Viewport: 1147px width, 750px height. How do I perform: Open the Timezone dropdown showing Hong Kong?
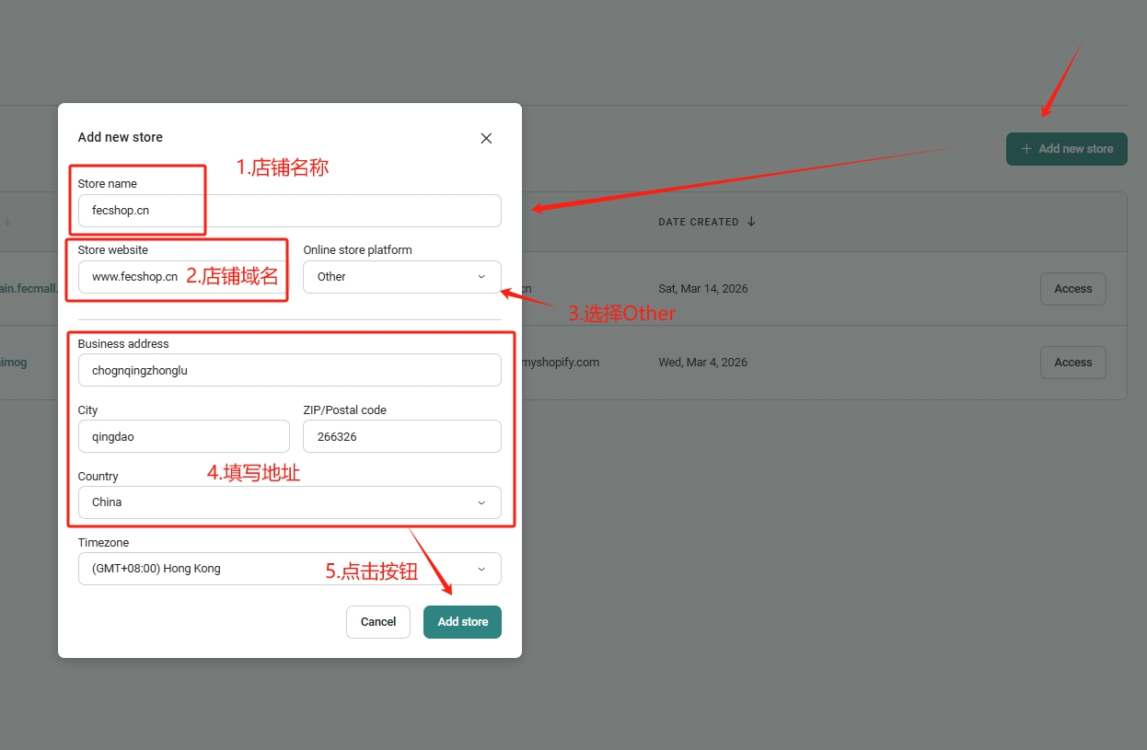tap(289, 569)
